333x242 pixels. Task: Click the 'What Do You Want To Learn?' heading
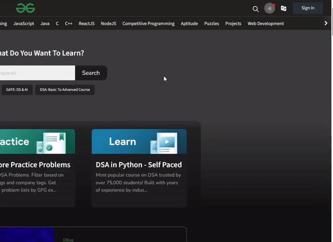click(42, 53)
